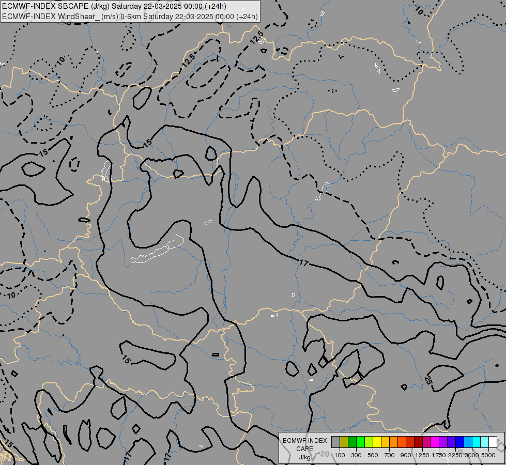Pick the pale cyan legend swatch
The height and width of the screenshot is (465, 506).
coord(484,442)
